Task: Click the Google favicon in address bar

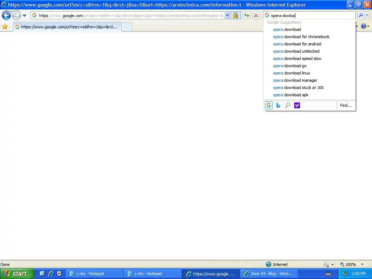Action: [35, 15]
